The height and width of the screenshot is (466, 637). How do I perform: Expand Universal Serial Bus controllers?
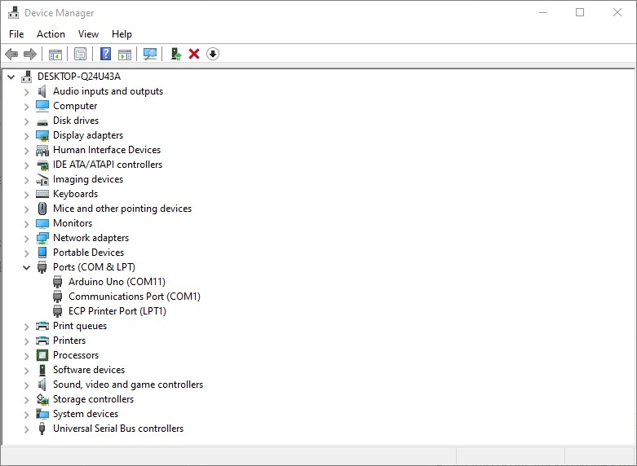26,429
